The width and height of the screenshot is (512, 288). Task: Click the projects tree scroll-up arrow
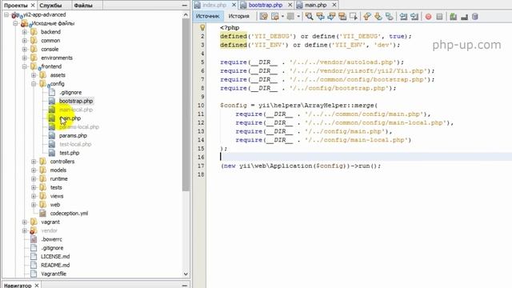(186, 14)
